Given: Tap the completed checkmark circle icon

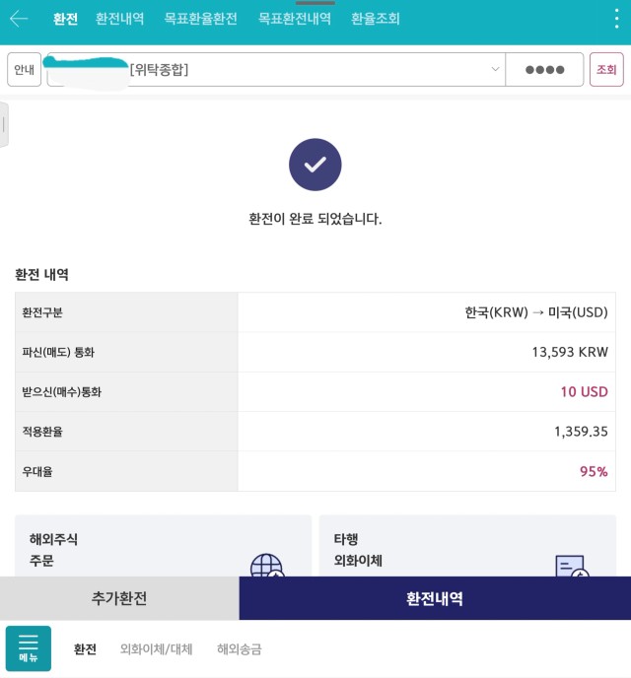Looking at the screenshot, I should point(315,165).
